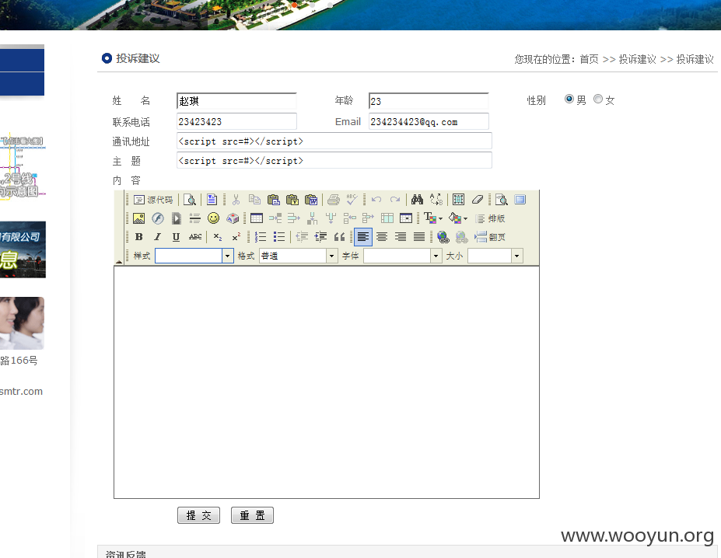Insert page break (翻页)
This screenshot has width=721, height=558.
(x=490, y=237)
